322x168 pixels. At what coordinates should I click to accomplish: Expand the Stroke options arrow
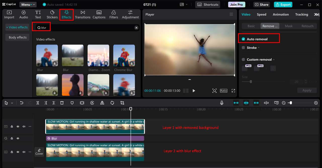tap(259, 48)
